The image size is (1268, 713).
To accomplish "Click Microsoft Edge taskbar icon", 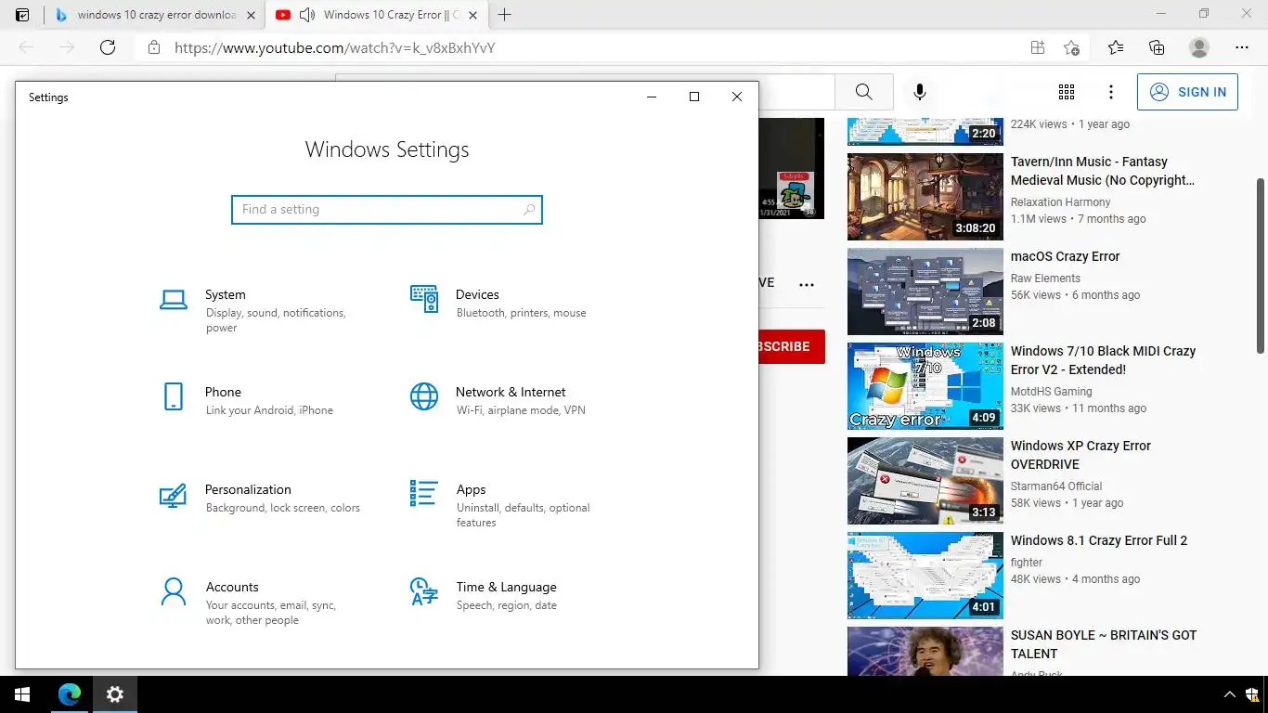I will (x=69, y=694).
